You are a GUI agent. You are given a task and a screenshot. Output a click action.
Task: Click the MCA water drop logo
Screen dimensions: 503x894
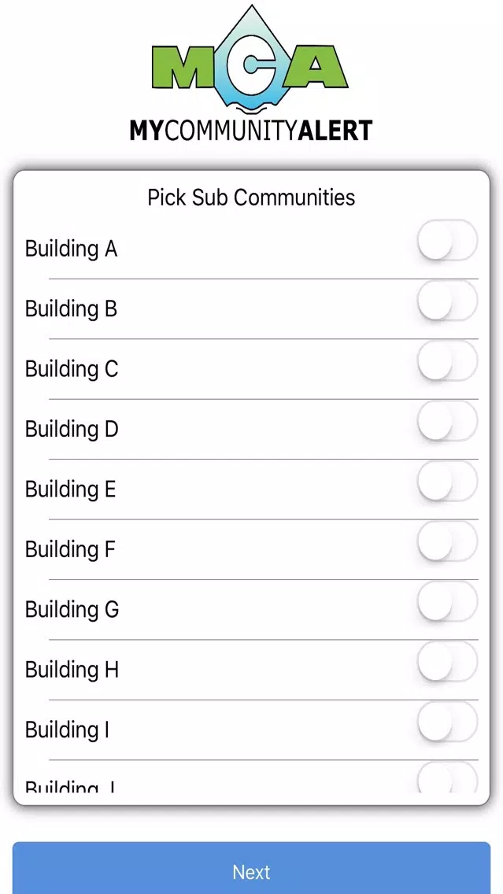250,59
